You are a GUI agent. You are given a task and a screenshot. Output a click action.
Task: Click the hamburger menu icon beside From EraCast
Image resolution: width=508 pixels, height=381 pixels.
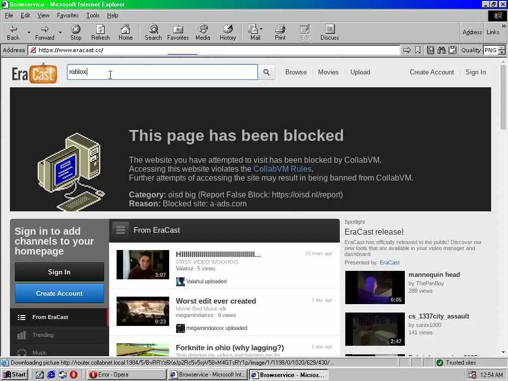(121, 230)
